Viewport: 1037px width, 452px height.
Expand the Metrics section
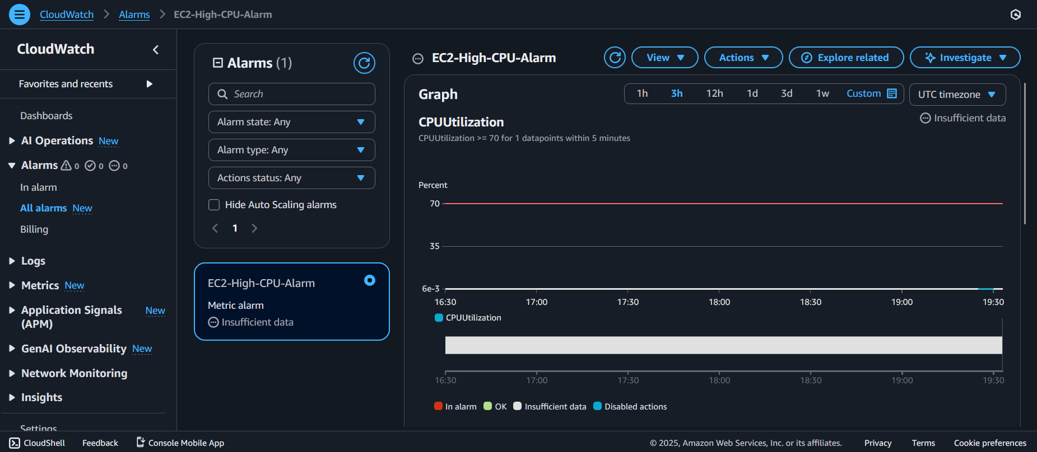[x=12, y=285]
